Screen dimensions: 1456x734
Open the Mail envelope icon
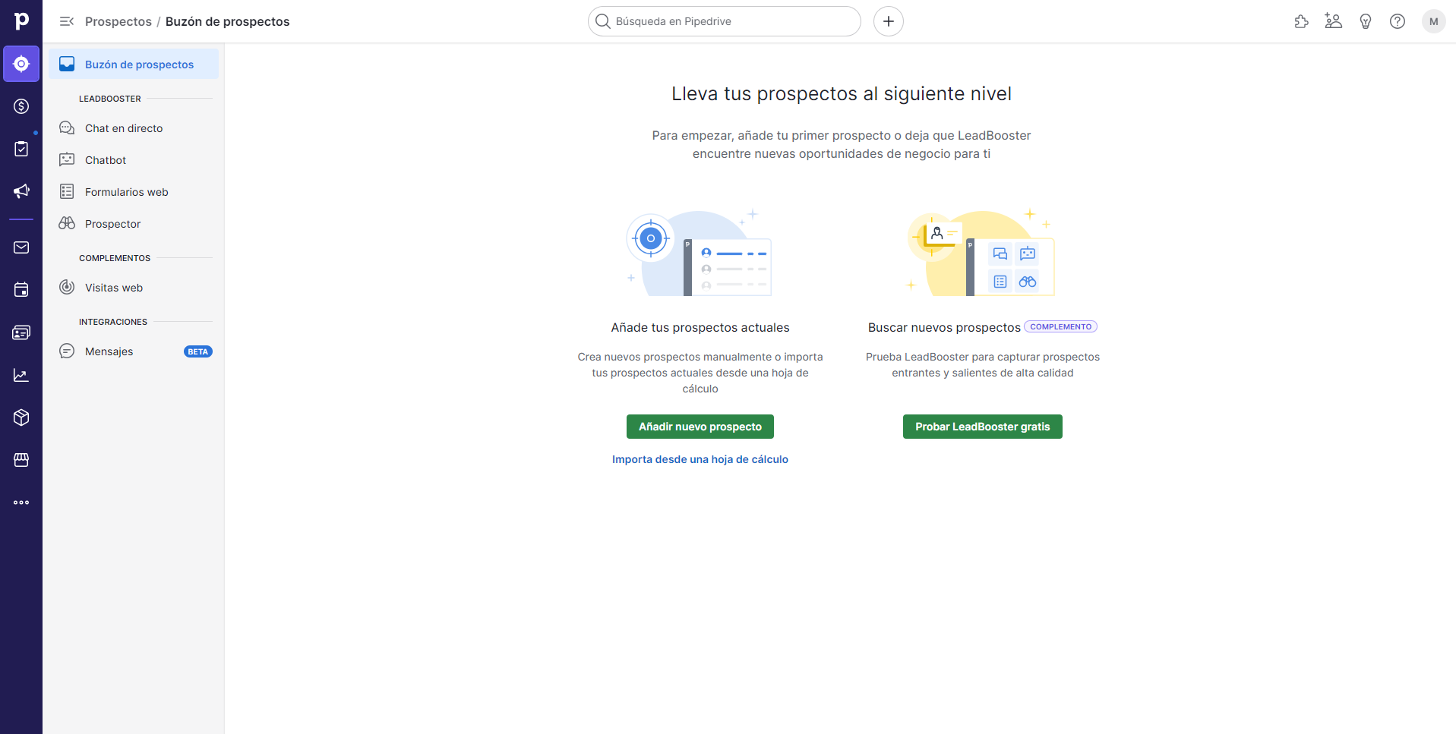[21, 247]
